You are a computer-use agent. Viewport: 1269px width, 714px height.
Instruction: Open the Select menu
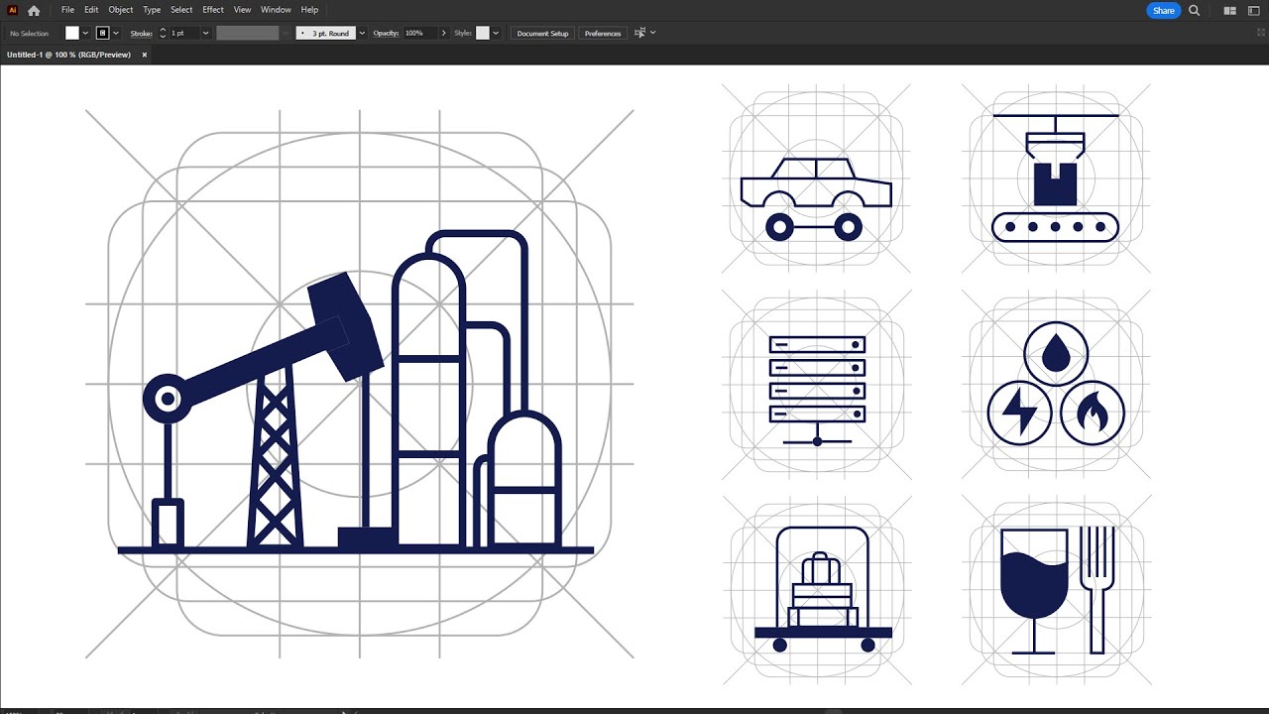[x=181, y=10]
